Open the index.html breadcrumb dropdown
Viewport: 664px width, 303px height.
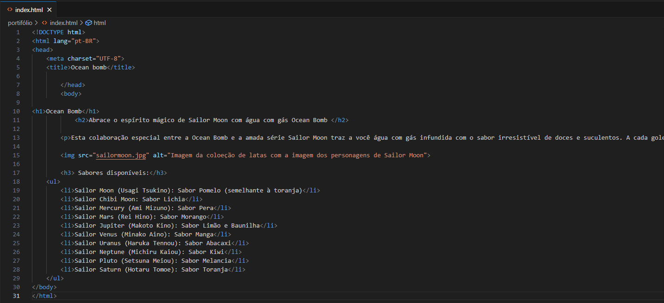(x=64, y=22)
